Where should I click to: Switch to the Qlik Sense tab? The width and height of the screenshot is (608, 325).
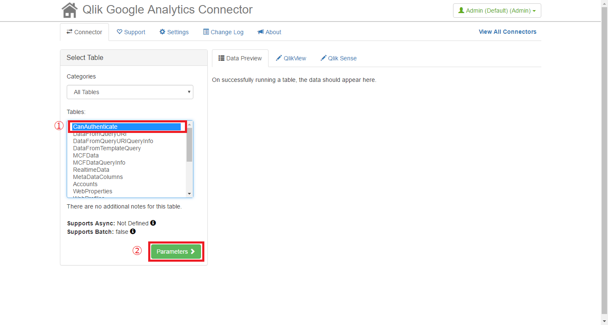click(338, 58)
